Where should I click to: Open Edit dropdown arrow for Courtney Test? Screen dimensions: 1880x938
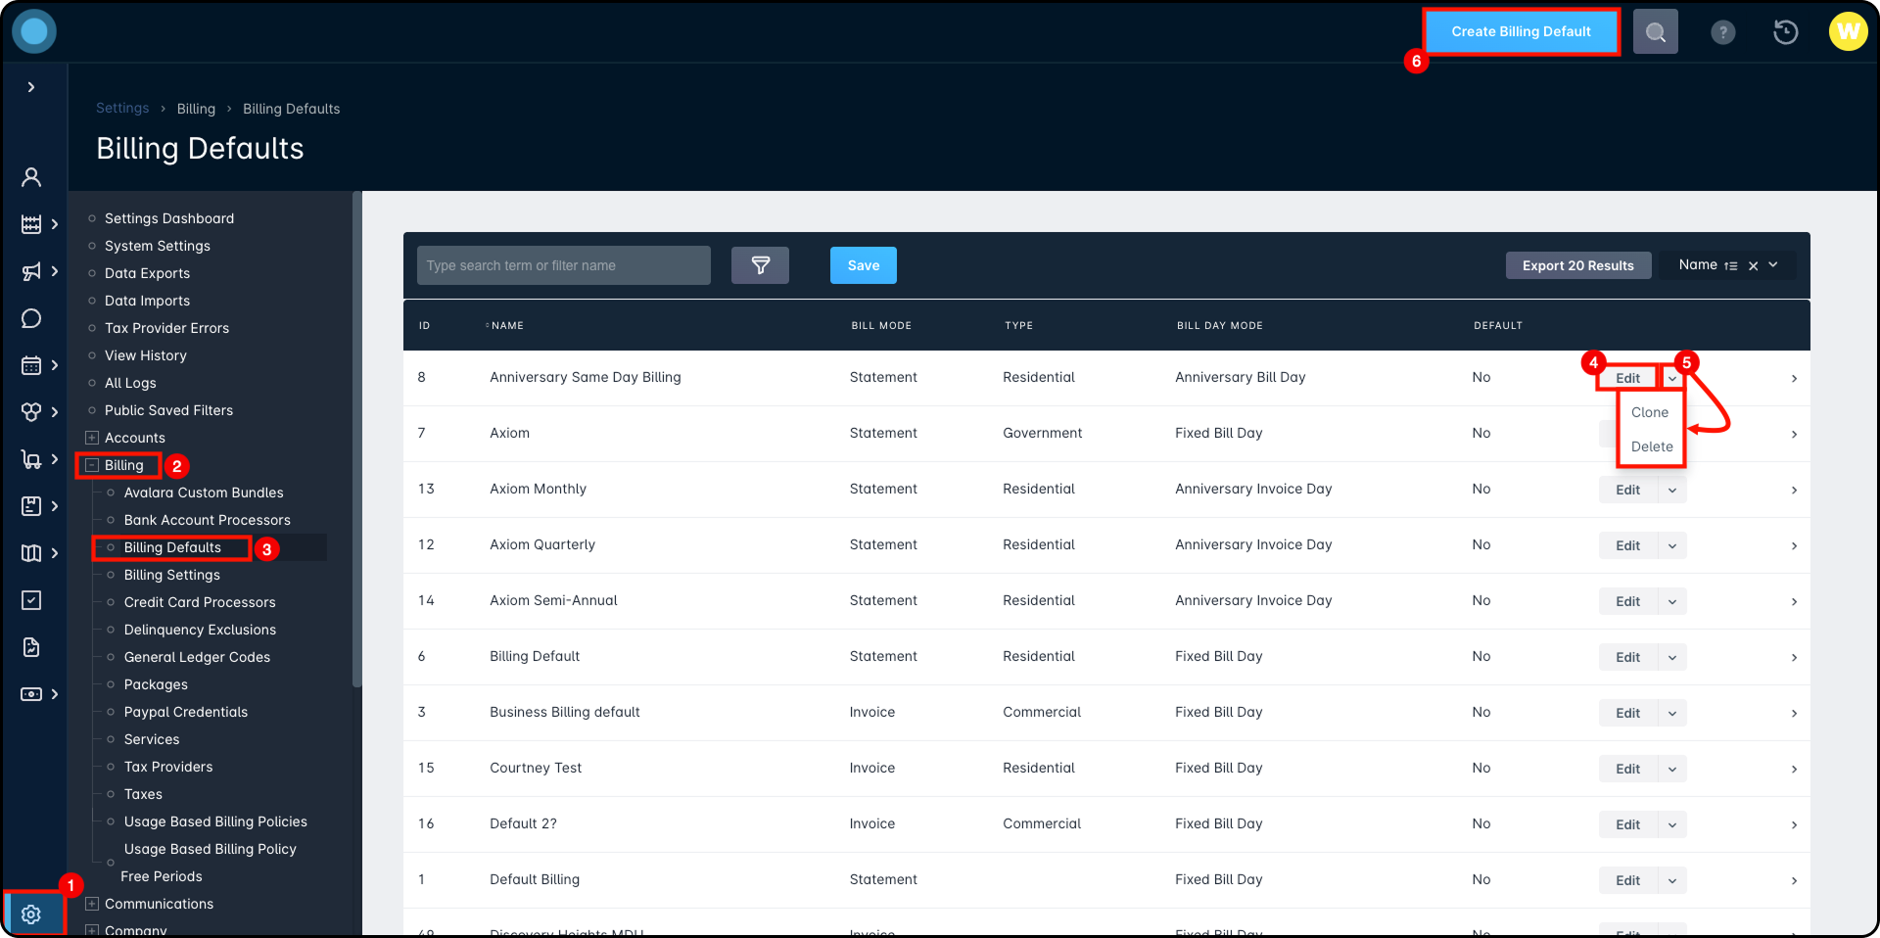1672,769
